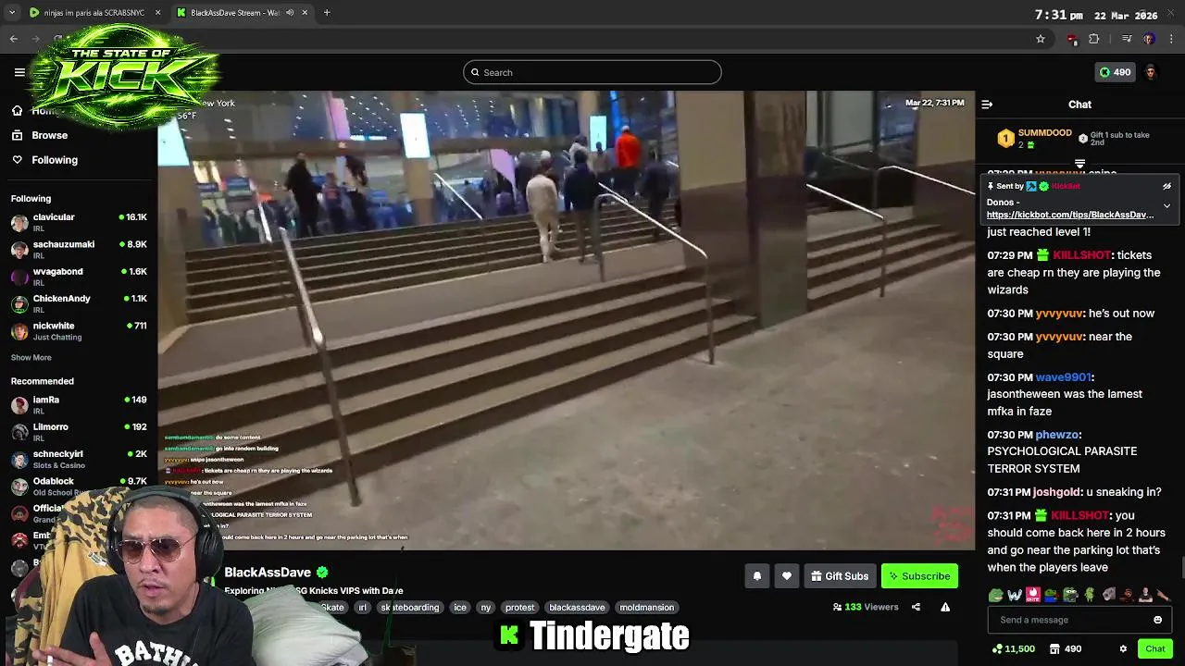Go back in browser history
The image size is (1185, 666).
pyautogui.click(x=14, y=39)
